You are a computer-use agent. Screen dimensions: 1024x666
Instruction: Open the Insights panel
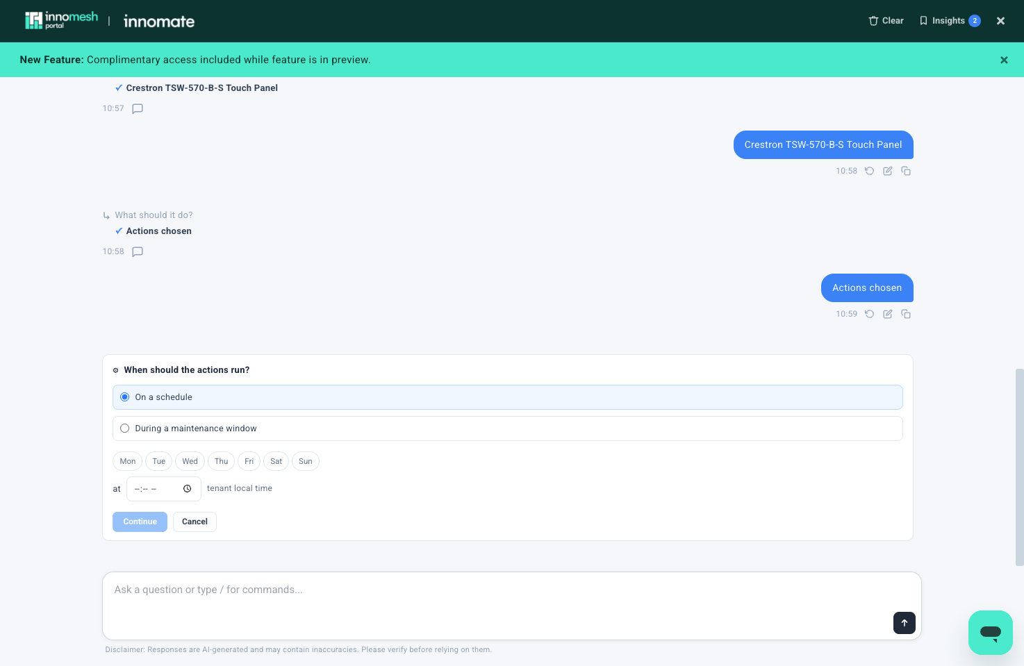coord(949,21)
